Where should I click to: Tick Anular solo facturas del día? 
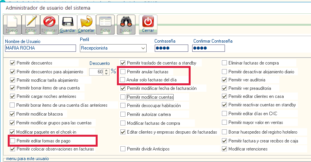click(123, 80)
